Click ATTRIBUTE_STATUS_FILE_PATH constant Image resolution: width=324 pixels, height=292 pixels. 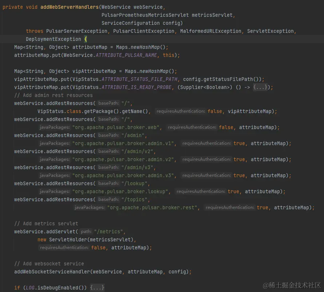[x=139, y=79]
